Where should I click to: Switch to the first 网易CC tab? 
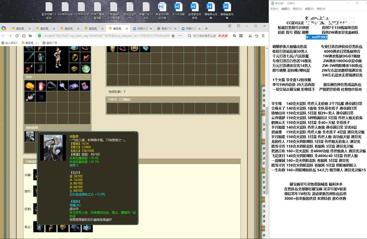[x=142, y=29]
